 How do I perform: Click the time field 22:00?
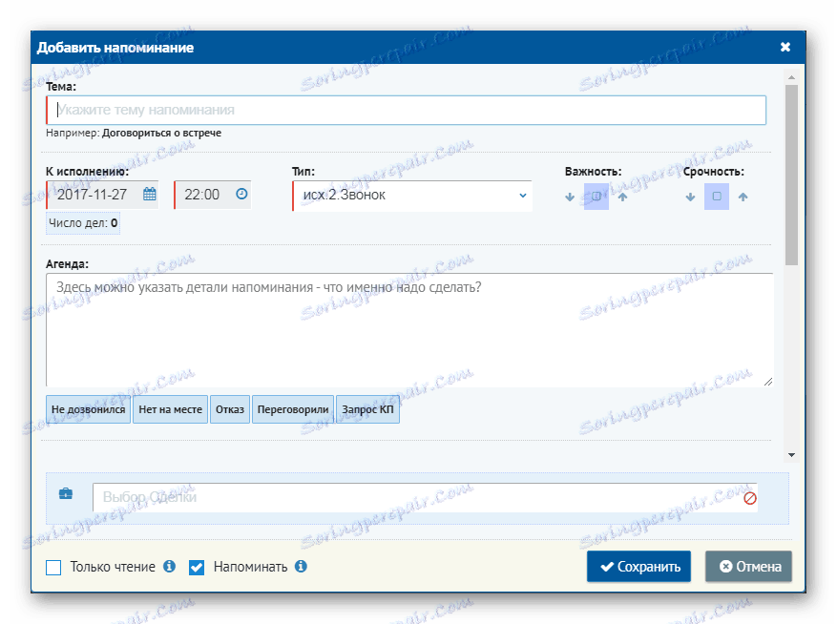point(213,195)
